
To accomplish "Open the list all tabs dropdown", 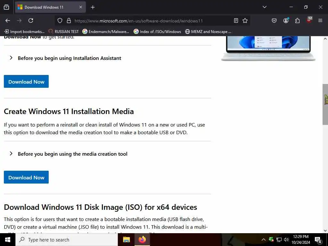I will (x=264, y=7).
